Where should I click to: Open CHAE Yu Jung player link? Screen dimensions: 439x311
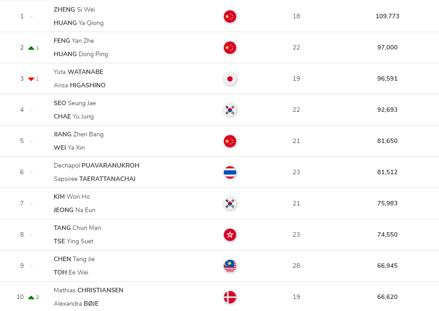(x=74, y=116)
